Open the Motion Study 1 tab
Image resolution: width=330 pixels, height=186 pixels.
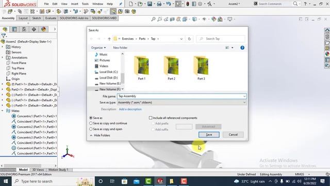tap(58, 170)
